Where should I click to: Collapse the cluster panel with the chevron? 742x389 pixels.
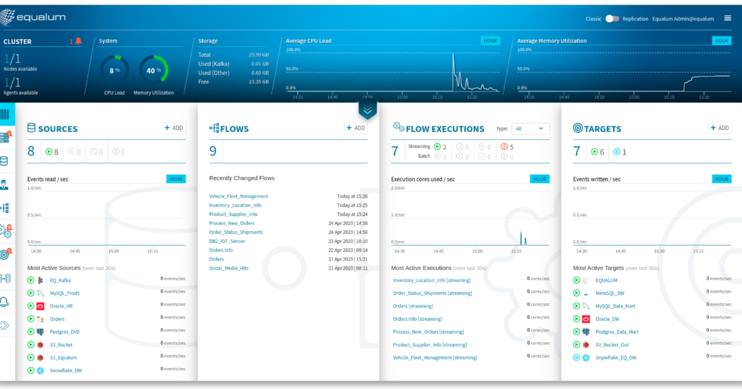(x=367, y=111)
